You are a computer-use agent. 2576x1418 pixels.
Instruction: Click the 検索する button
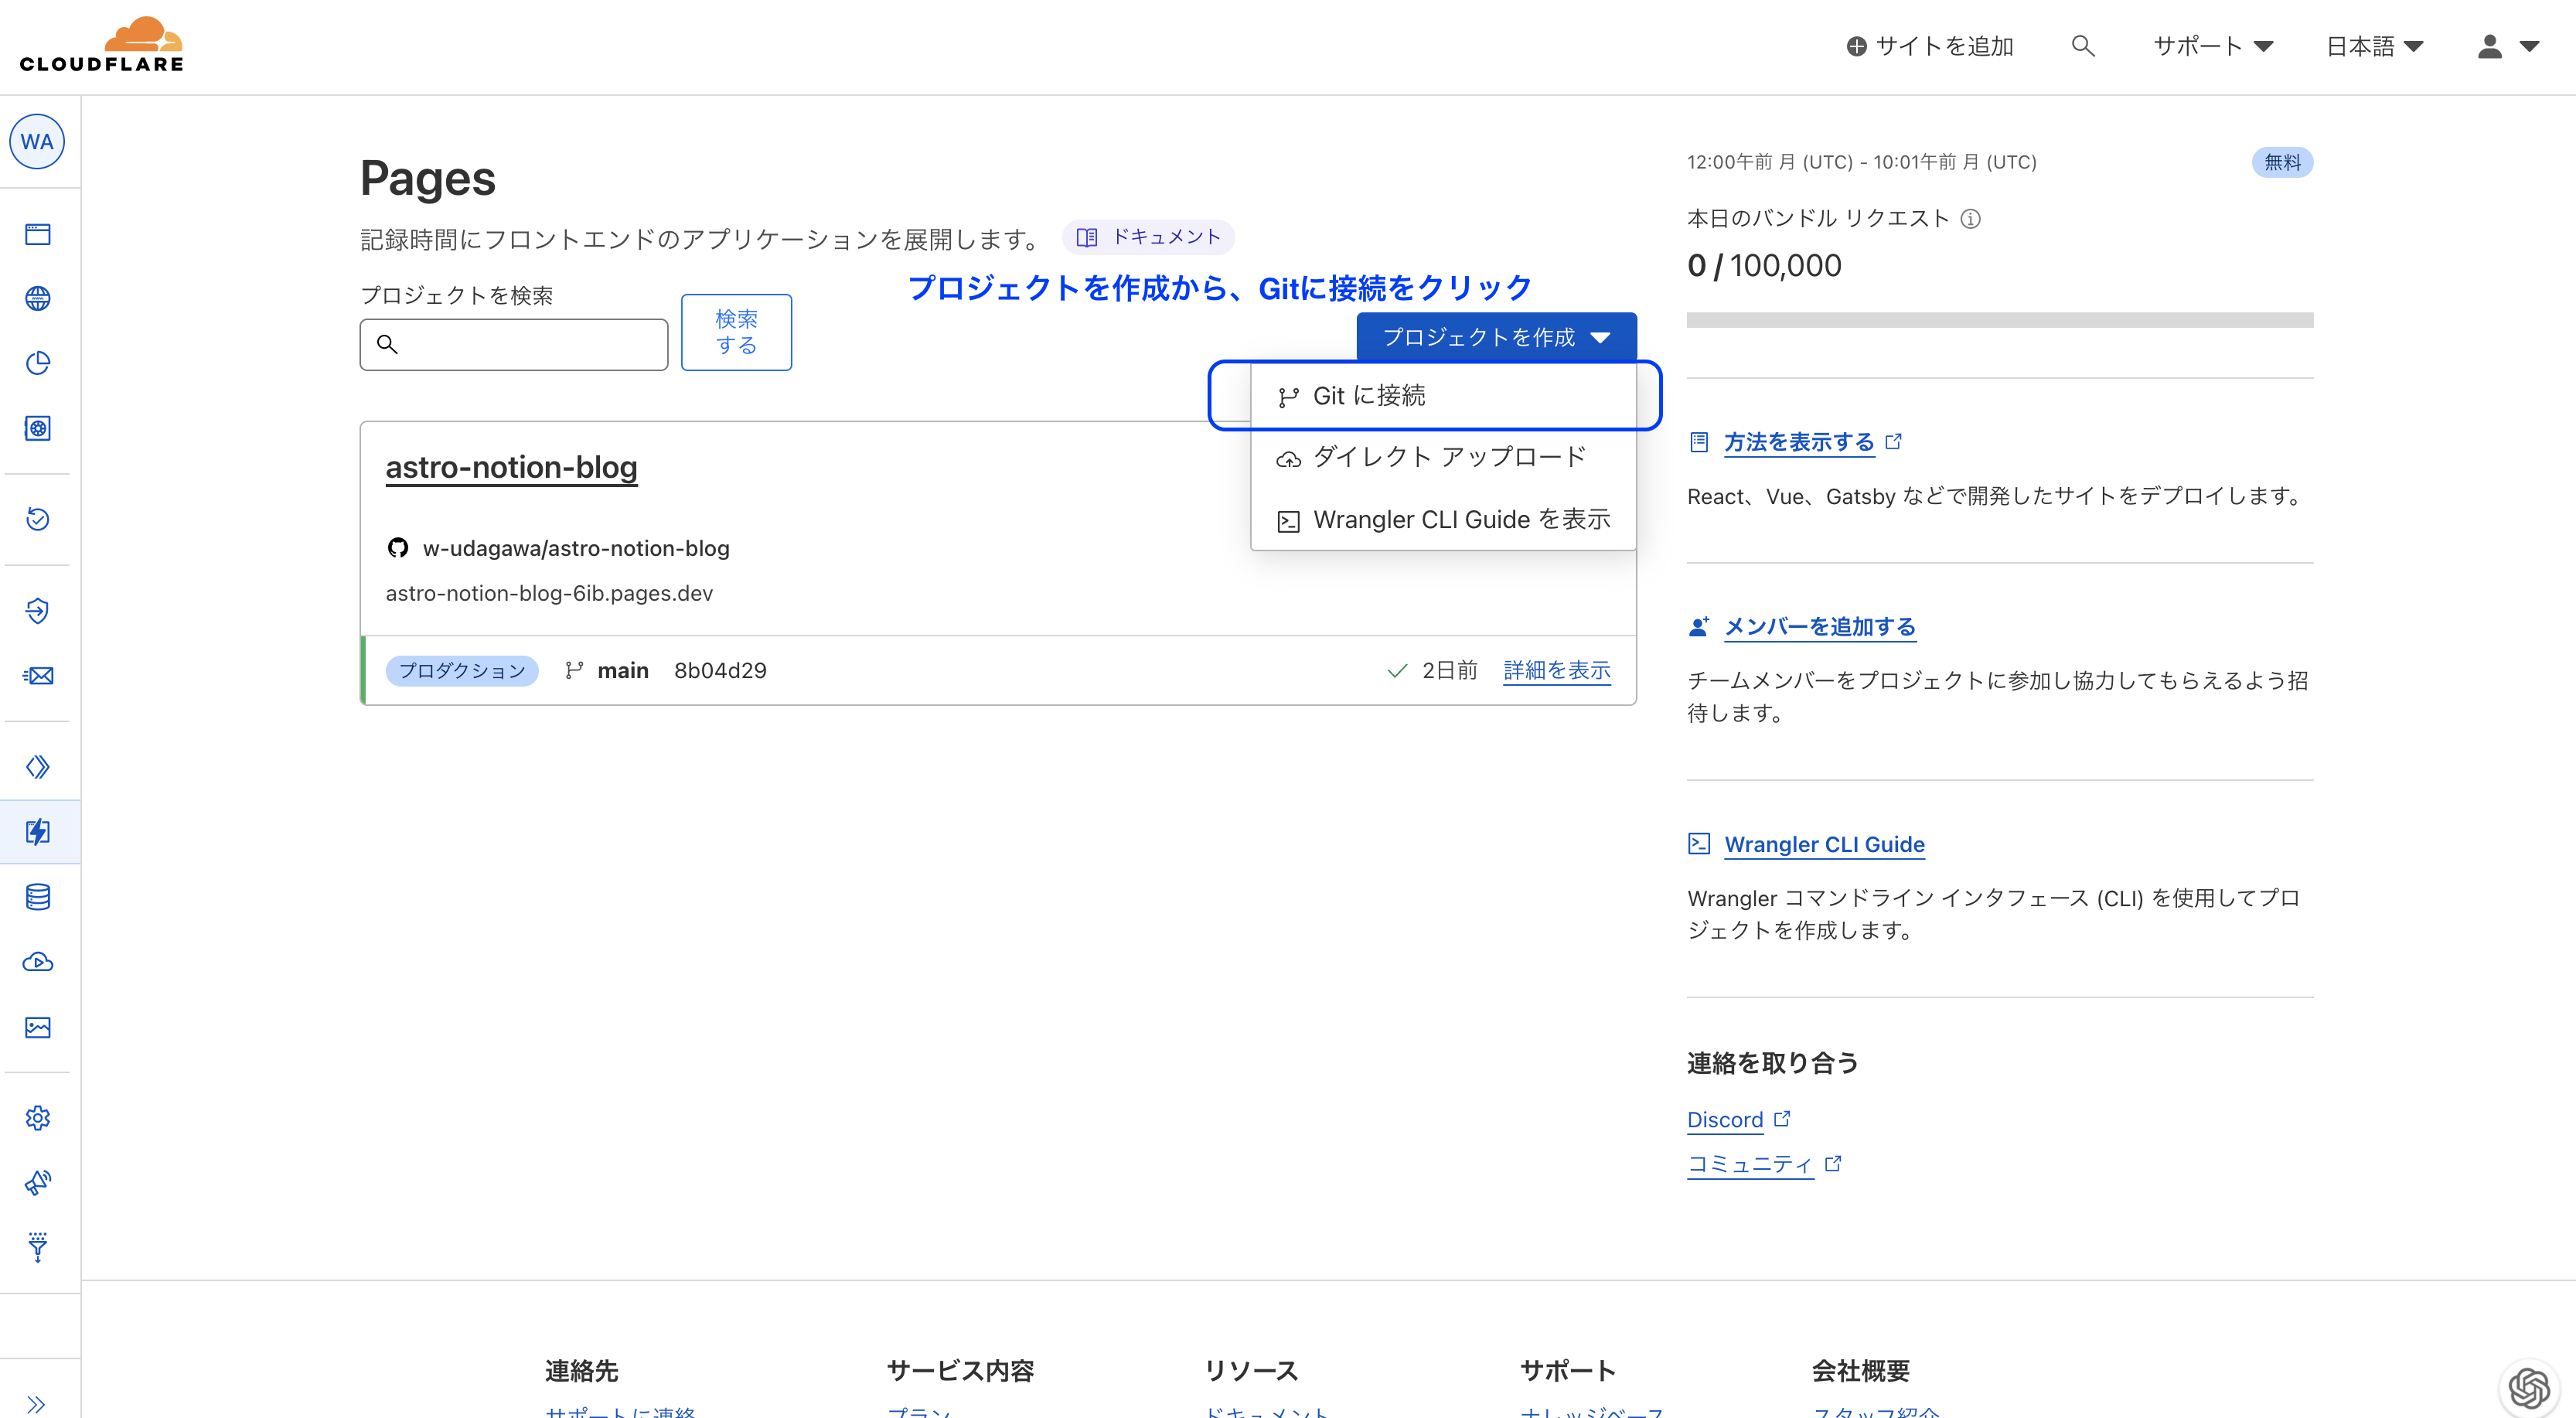click(x=736, y=332)
